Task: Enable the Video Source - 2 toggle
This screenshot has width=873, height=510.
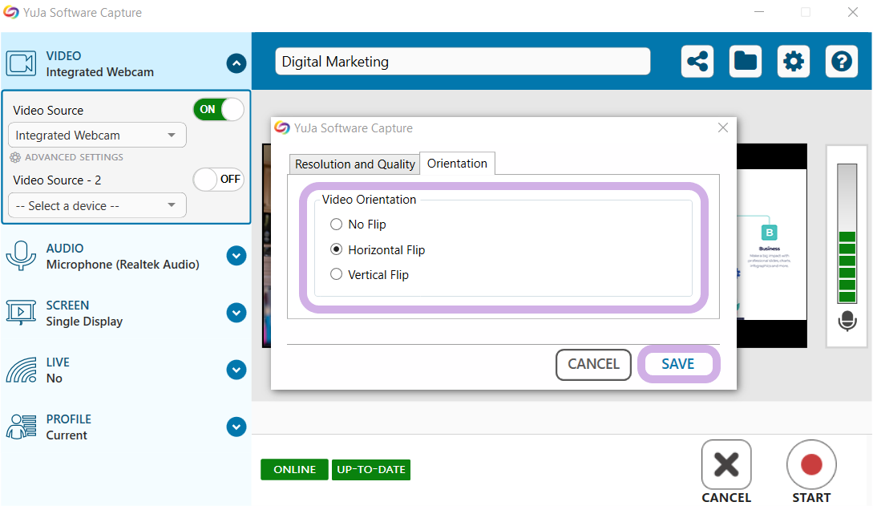Action: click(x=218, y=180)
